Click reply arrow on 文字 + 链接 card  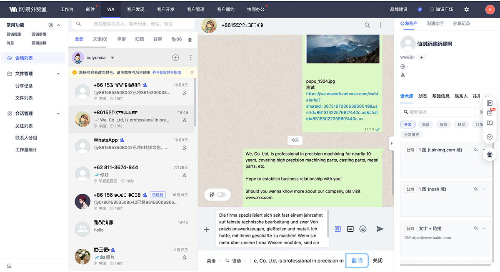475,228
